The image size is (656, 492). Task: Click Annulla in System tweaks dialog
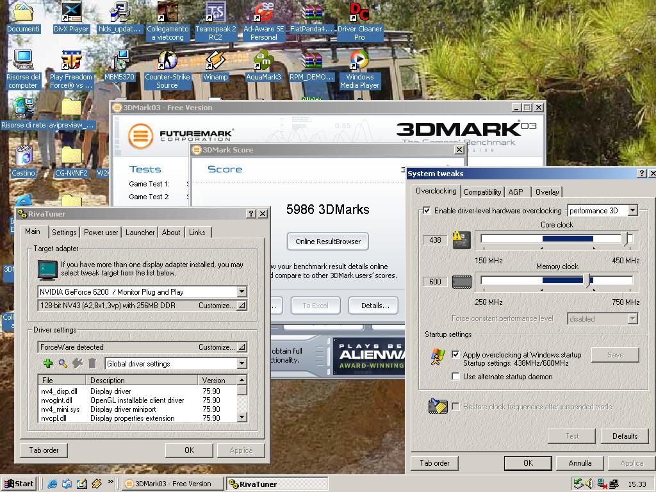click(x=580, y=463)
